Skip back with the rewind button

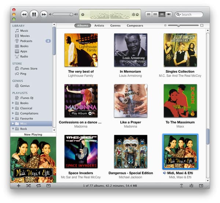[x=24, y=14]
